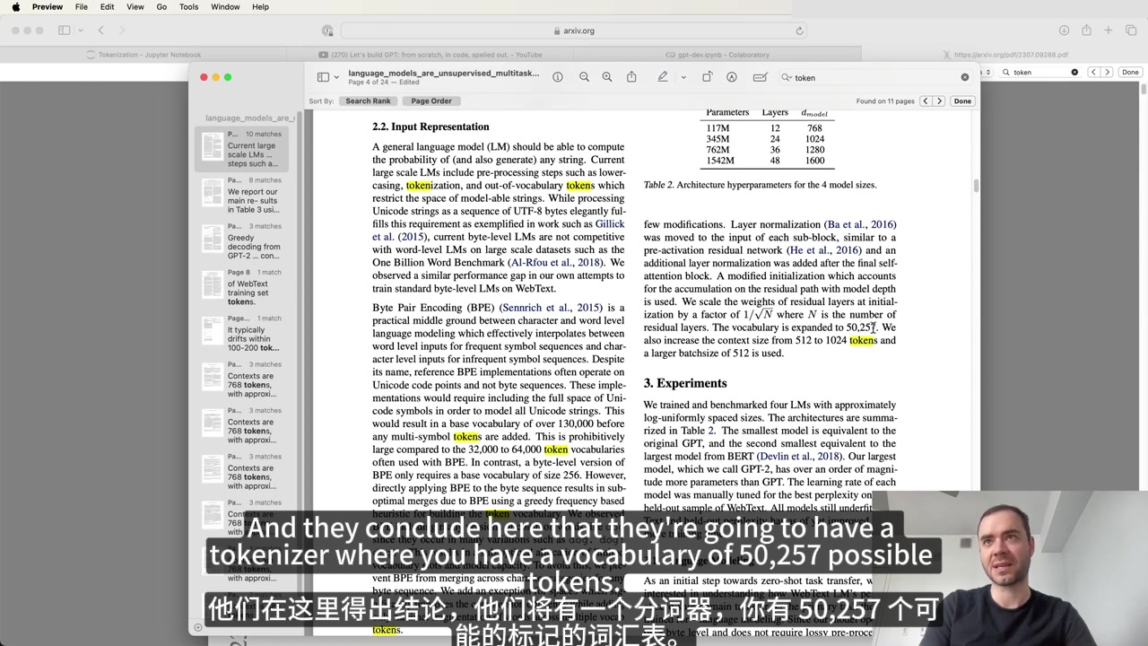The image size is (1148, 646).
Task: Go forward in Safari
Action: (x=124, y=31)
